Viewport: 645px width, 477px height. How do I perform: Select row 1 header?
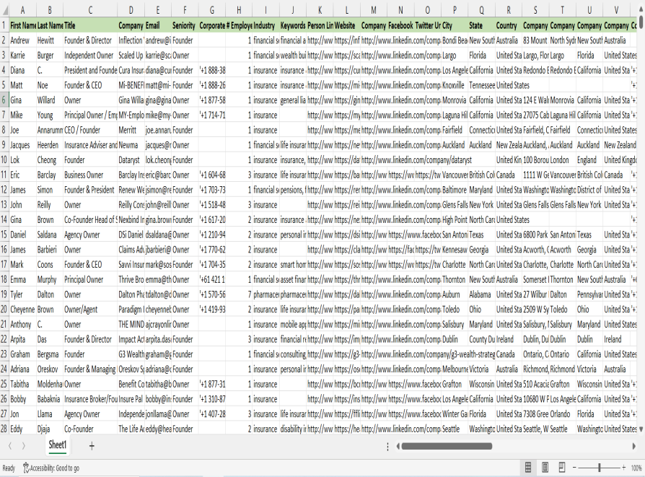pyautogui.click(x=4, y=25)
